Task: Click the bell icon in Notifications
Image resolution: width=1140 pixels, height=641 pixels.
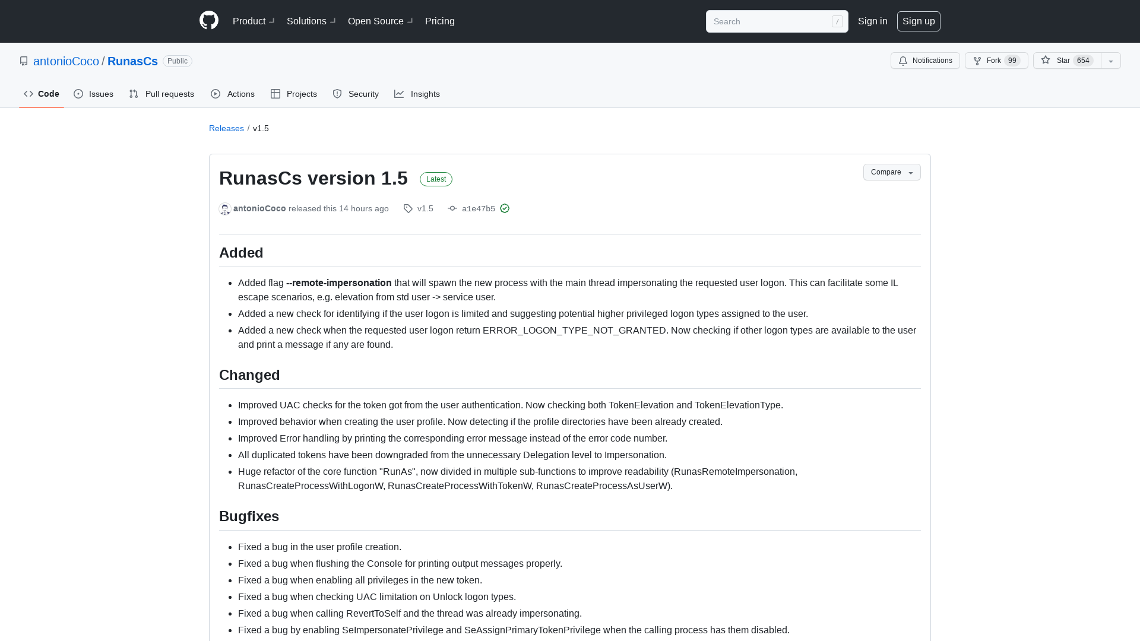Action: click(903, 61)
